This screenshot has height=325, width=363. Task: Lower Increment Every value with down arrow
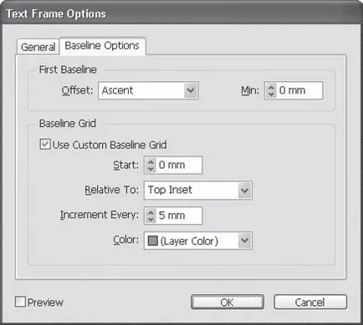point(151,219)
